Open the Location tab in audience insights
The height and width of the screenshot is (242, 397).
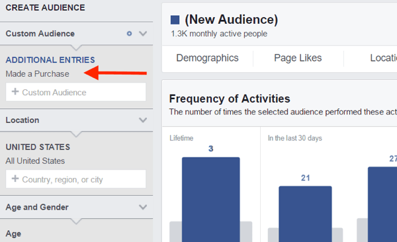(383, 58)
